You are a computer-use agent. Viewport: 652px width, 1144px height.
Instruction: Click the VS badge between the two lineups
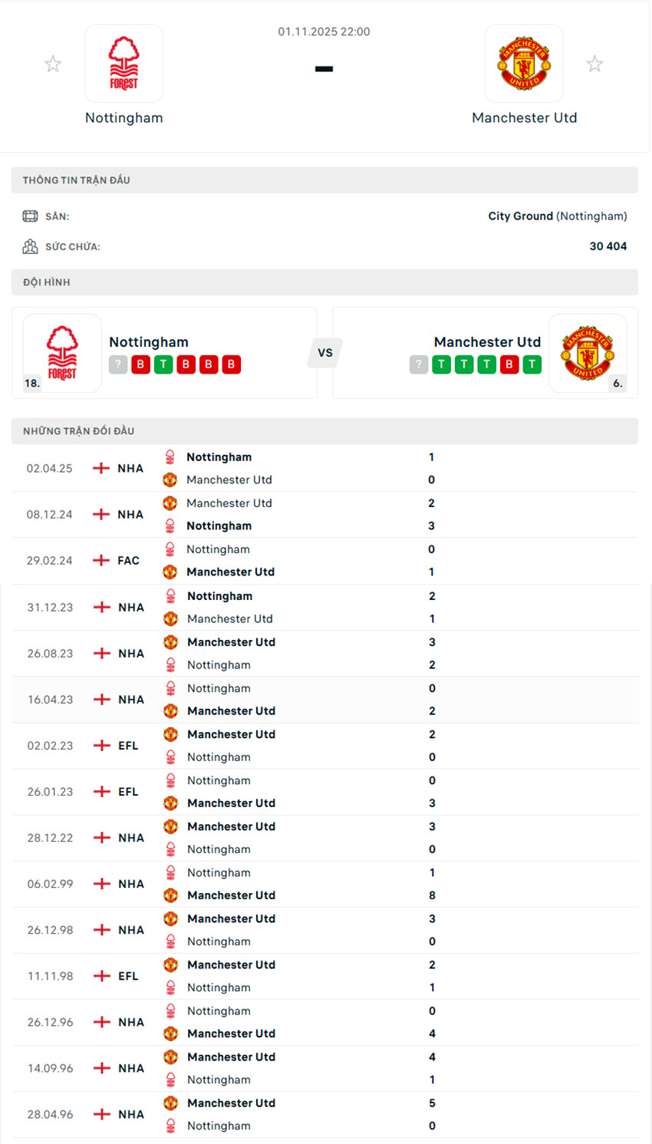pos(324,353)
